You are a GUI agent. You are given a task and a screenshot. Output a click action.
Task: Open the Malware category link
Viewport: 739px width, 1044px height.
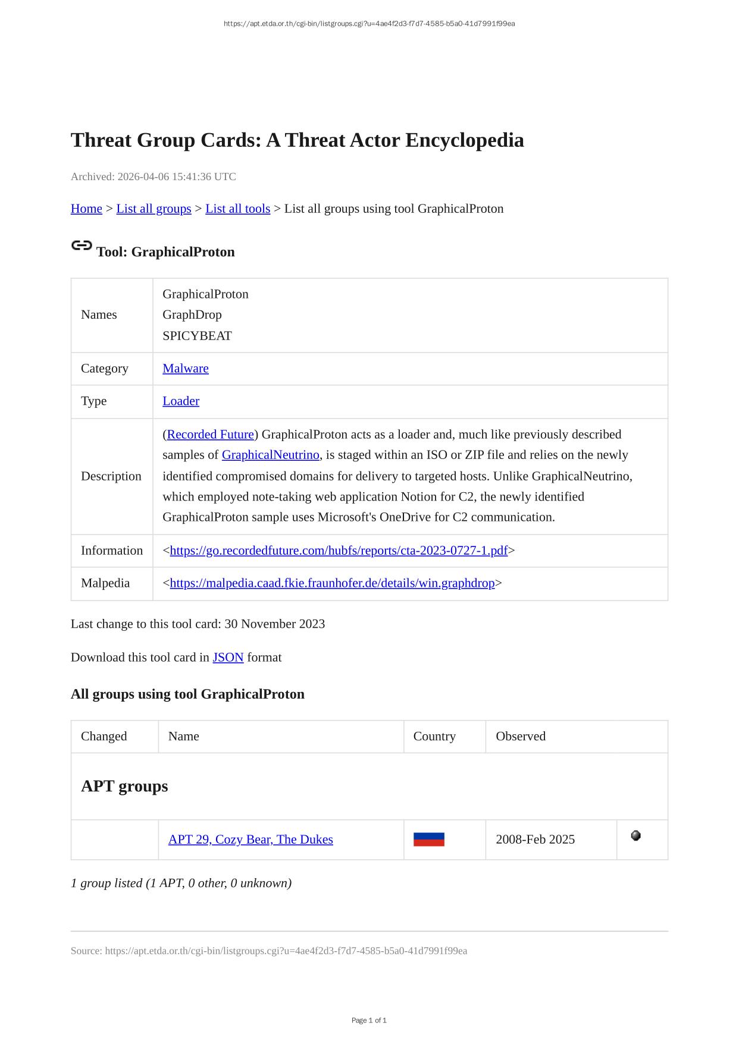(186, 369)
